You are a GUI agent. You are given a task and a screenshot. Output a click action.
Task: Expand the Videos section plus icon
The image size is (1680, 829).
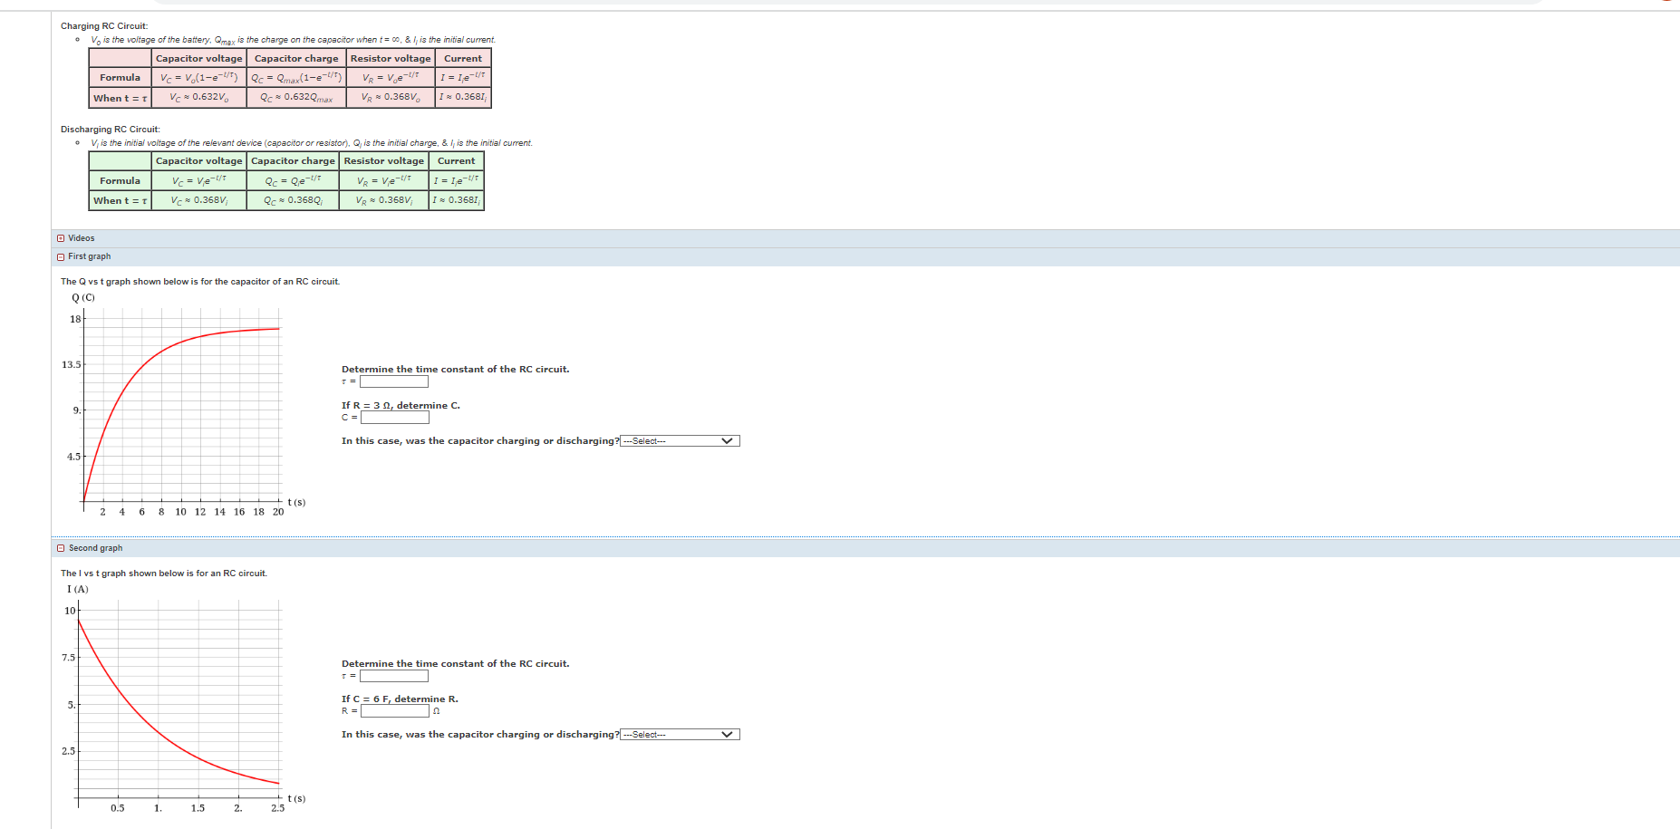pyautogui.click(x=61, y=238)
